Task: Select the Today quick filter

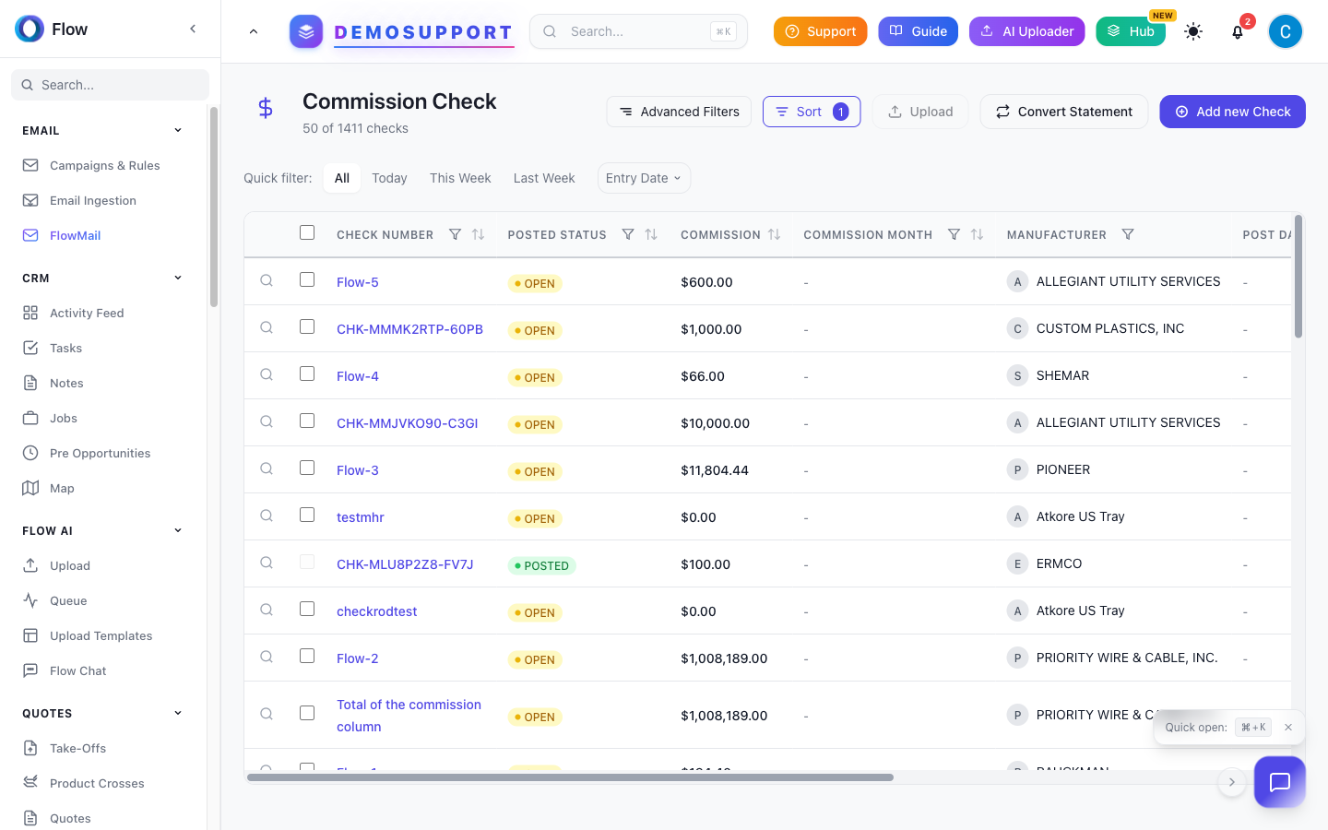Action: click(389, 178)
